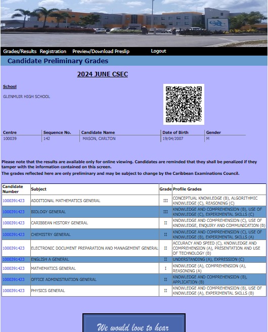Open candidate number link for Additional Mathematics
Image resolution: width=268 pixels, height=332 pixels.
[14, 201]
